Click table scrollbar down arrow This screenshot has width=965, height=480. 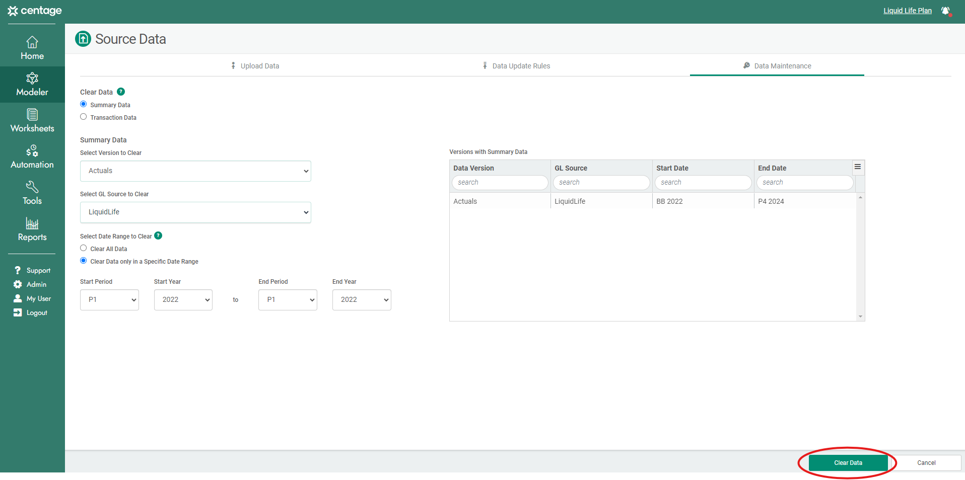click(x=860, y=316)
